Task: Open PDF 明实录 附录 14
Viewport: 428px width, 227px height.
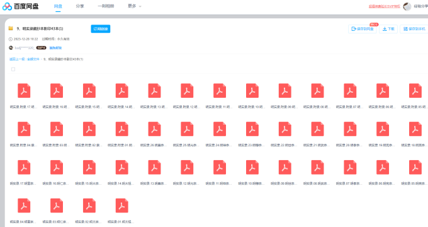Action: pyautogui.click(x=121, y=91)
